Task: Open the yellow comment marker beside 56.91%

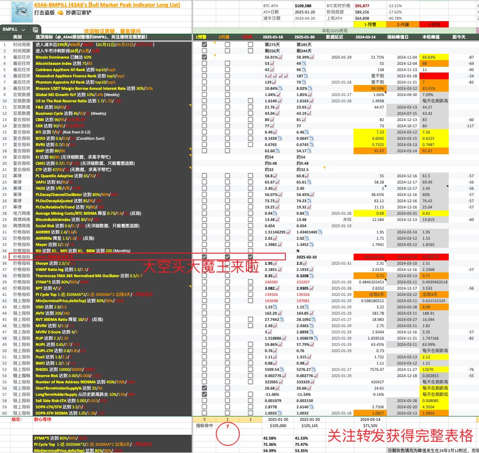Action: coord(215,55)
